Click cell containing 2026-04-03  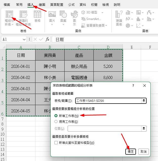tap(21, 89)
